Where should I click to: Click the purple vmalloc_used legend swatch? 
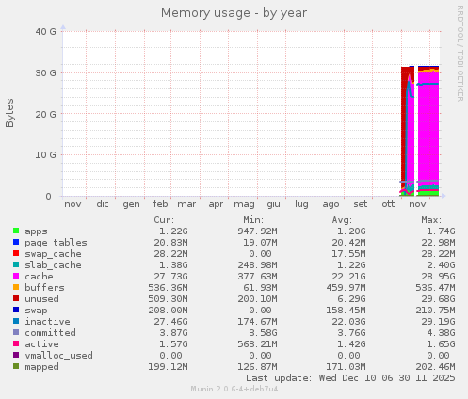click(16, 355)
